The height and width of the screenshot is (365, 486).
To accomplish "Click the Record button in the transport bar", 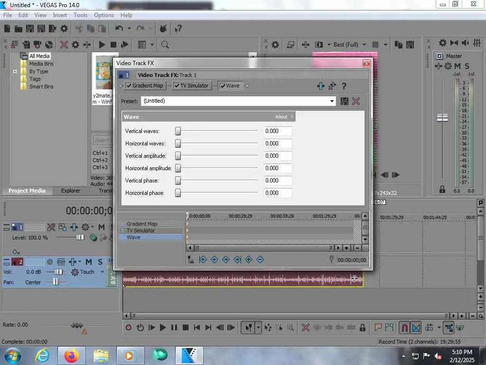I will (x=129, y=327).
